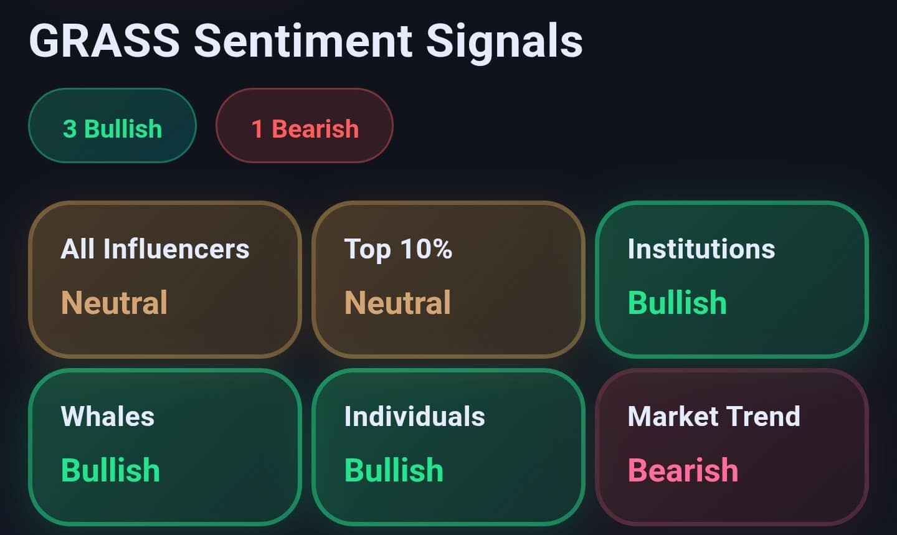Image resolution: width=897 pixels, height=535 pixels.
Task: Click the Neutral label under All Influencers
Action: coord(114,303)
